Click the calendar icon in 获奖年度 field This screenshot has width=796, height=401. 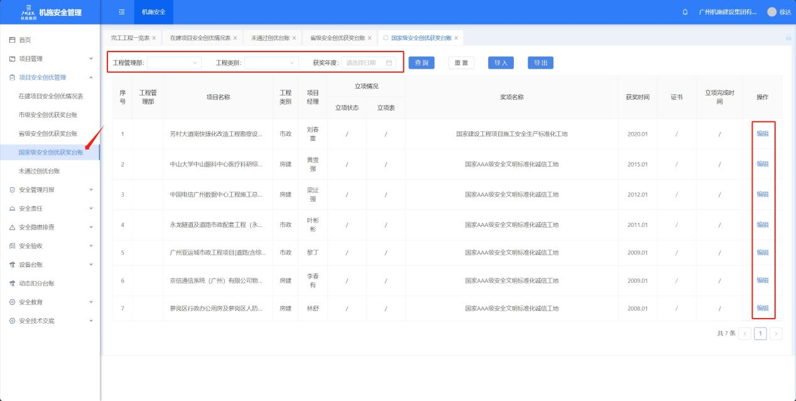[x=389, y=63]
